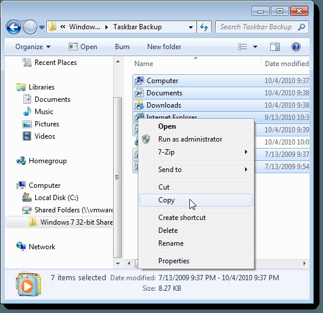The width and height of the screenshot is (323, 313).
Task: Select Windows 7 32-bit Share folder
Action: click(x=76, y=222)
